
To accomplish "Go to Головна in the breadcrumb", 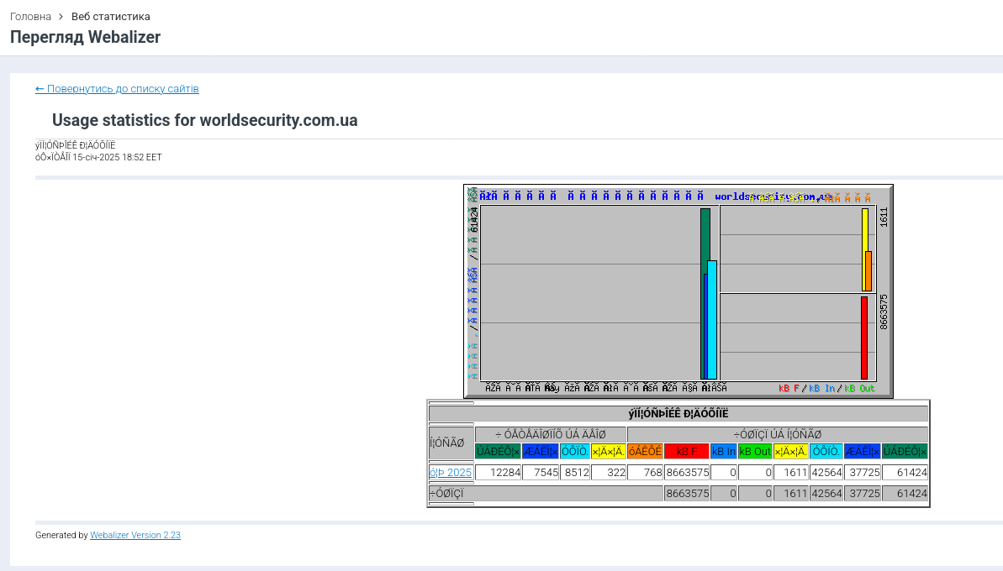I will point(30,17).
